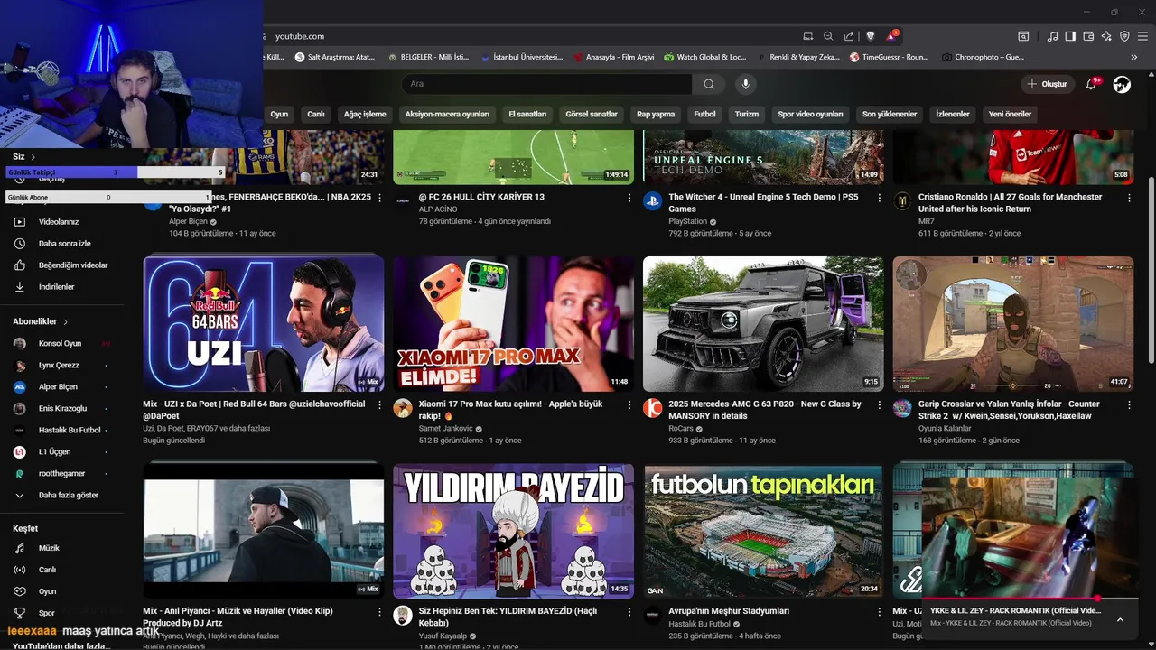This screenshot has height=650, width=1156.
Task: Open Müzik under Keşfet
Action: 49,548
